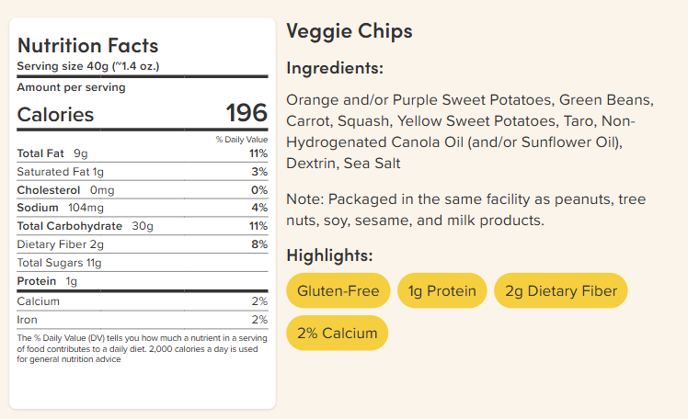Screen dimensions: 688x419
Task: Click the Veggie Chips product title
Action: pyautogui.click(x=350, y=31)
